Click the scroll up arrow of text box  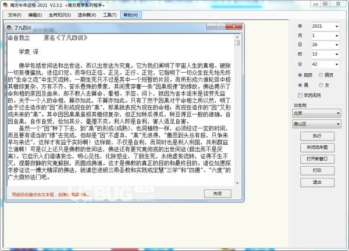click(237, 37)
